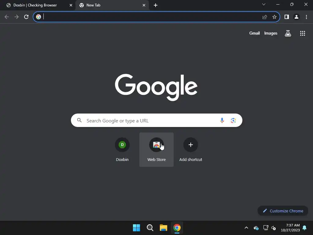This screenshot has width=313, height=235.
Task: Open File Explorer from the taskbar
Action: 163,228
